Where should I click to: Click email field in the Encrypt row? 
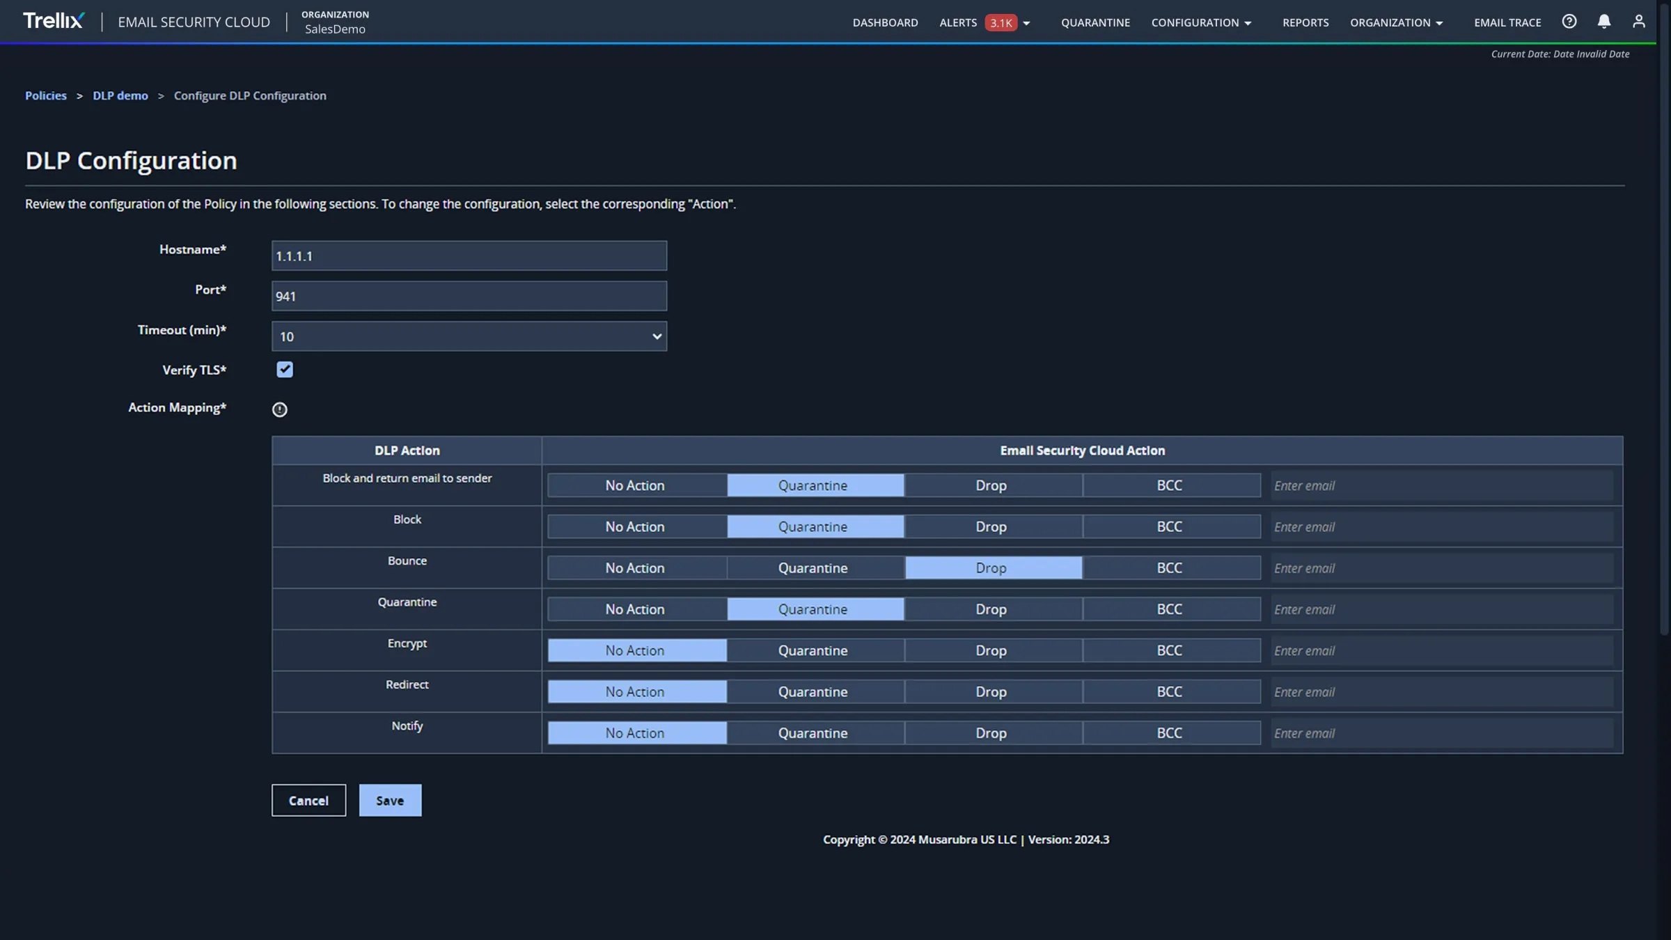click(x=1442, y=650)
